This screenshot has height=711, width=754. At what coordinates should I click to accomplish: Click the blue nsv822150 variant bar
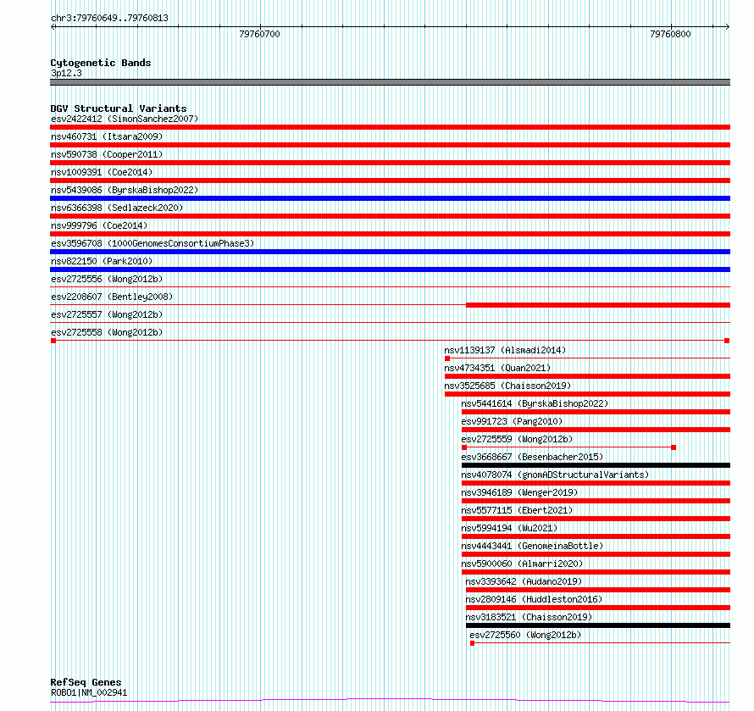click(x=390, y=269)
